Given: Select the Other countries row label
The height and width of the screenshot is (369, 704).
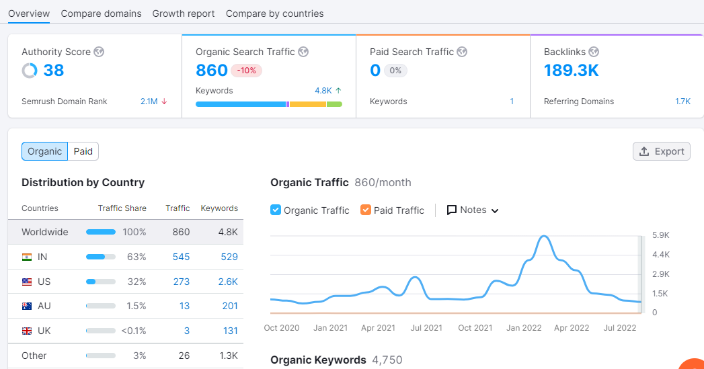Looking at the screenshot, I should pos(34,356).
